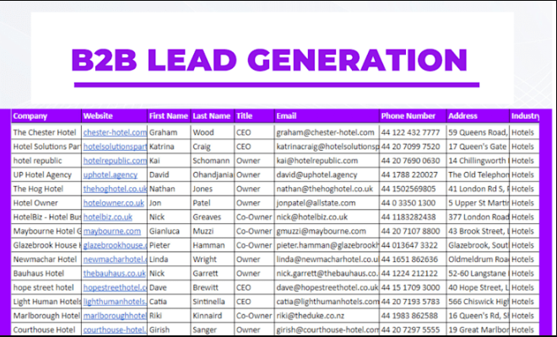Select address '17 Queen's Gate' cell
557x337 pixels.
click(x=479, y=147)
